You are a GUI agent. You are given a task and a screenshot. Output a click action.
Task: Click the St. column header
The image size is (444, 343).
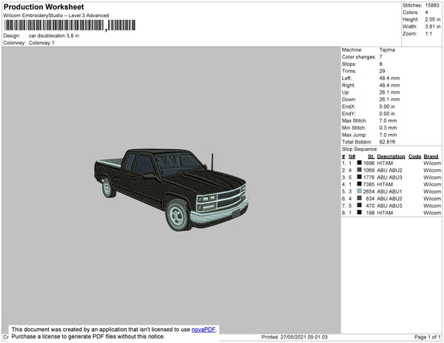click(371, 157)
